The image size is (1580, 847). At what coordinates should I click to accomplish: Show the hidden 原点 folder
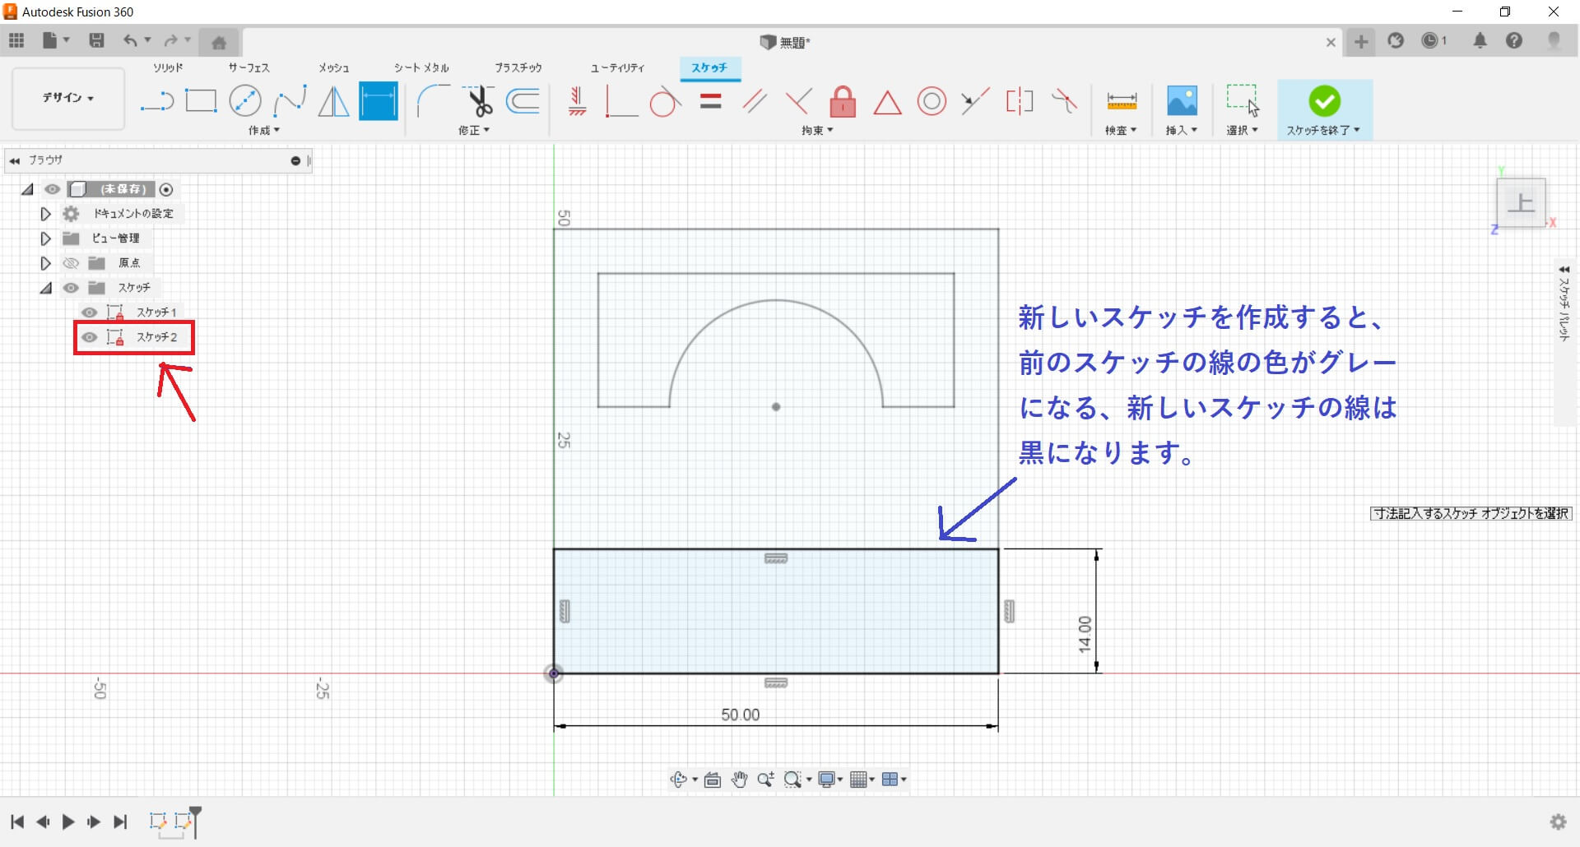click(72, 263)
